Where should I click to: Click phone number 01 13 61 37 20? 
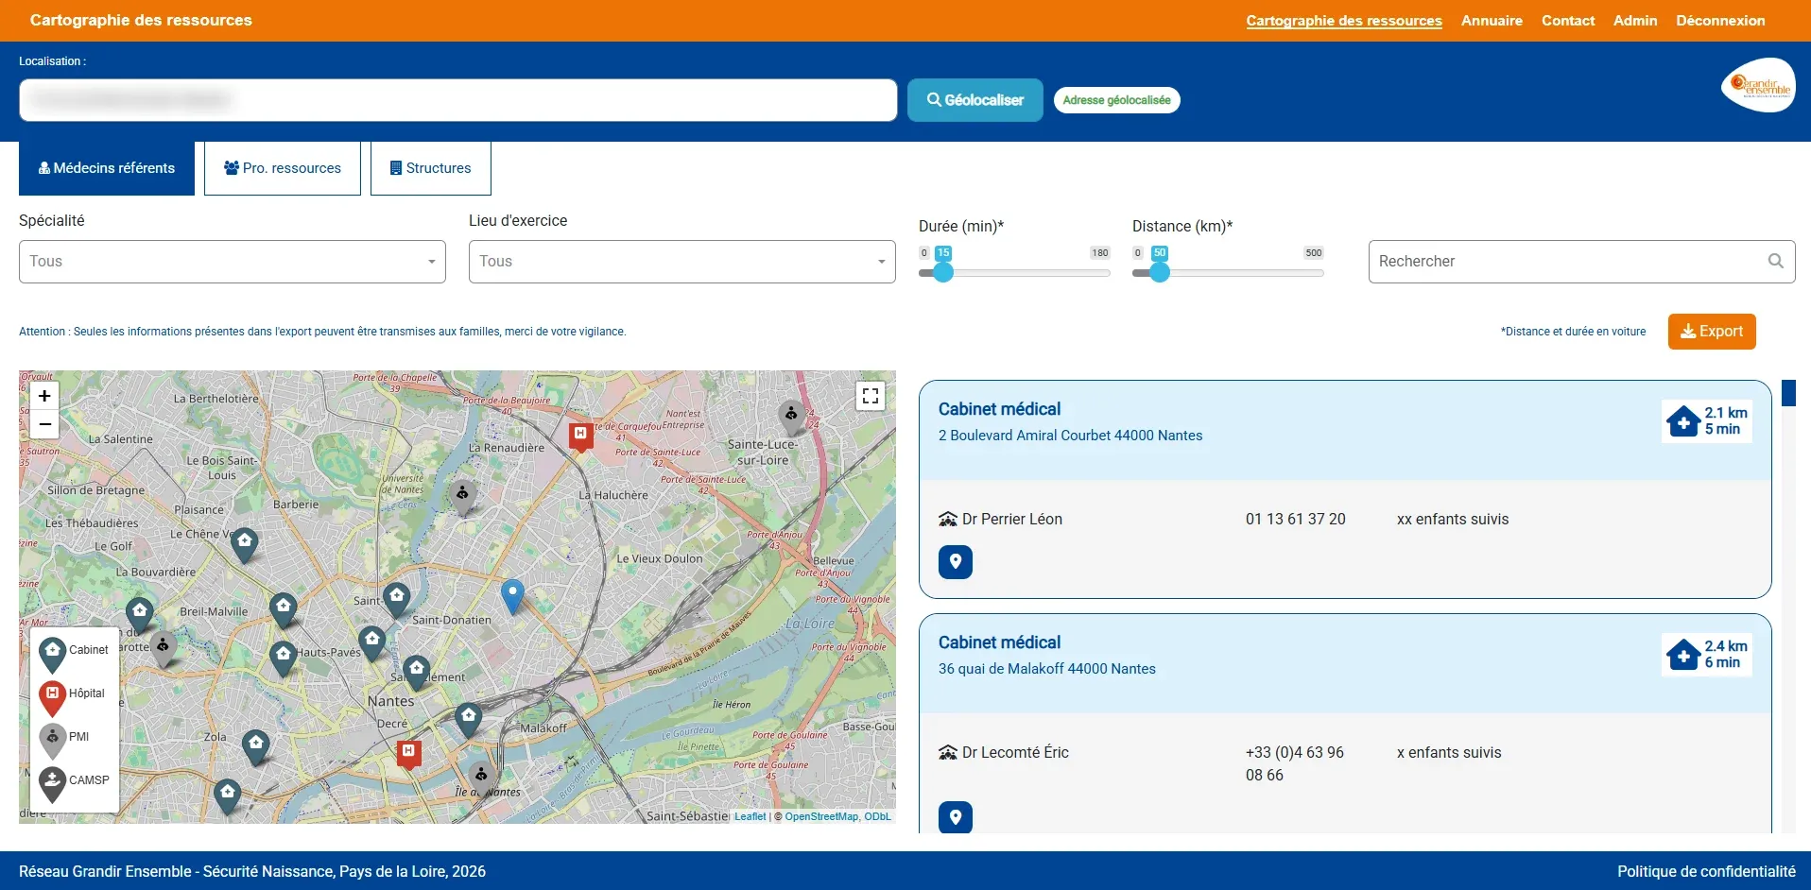1295,520
